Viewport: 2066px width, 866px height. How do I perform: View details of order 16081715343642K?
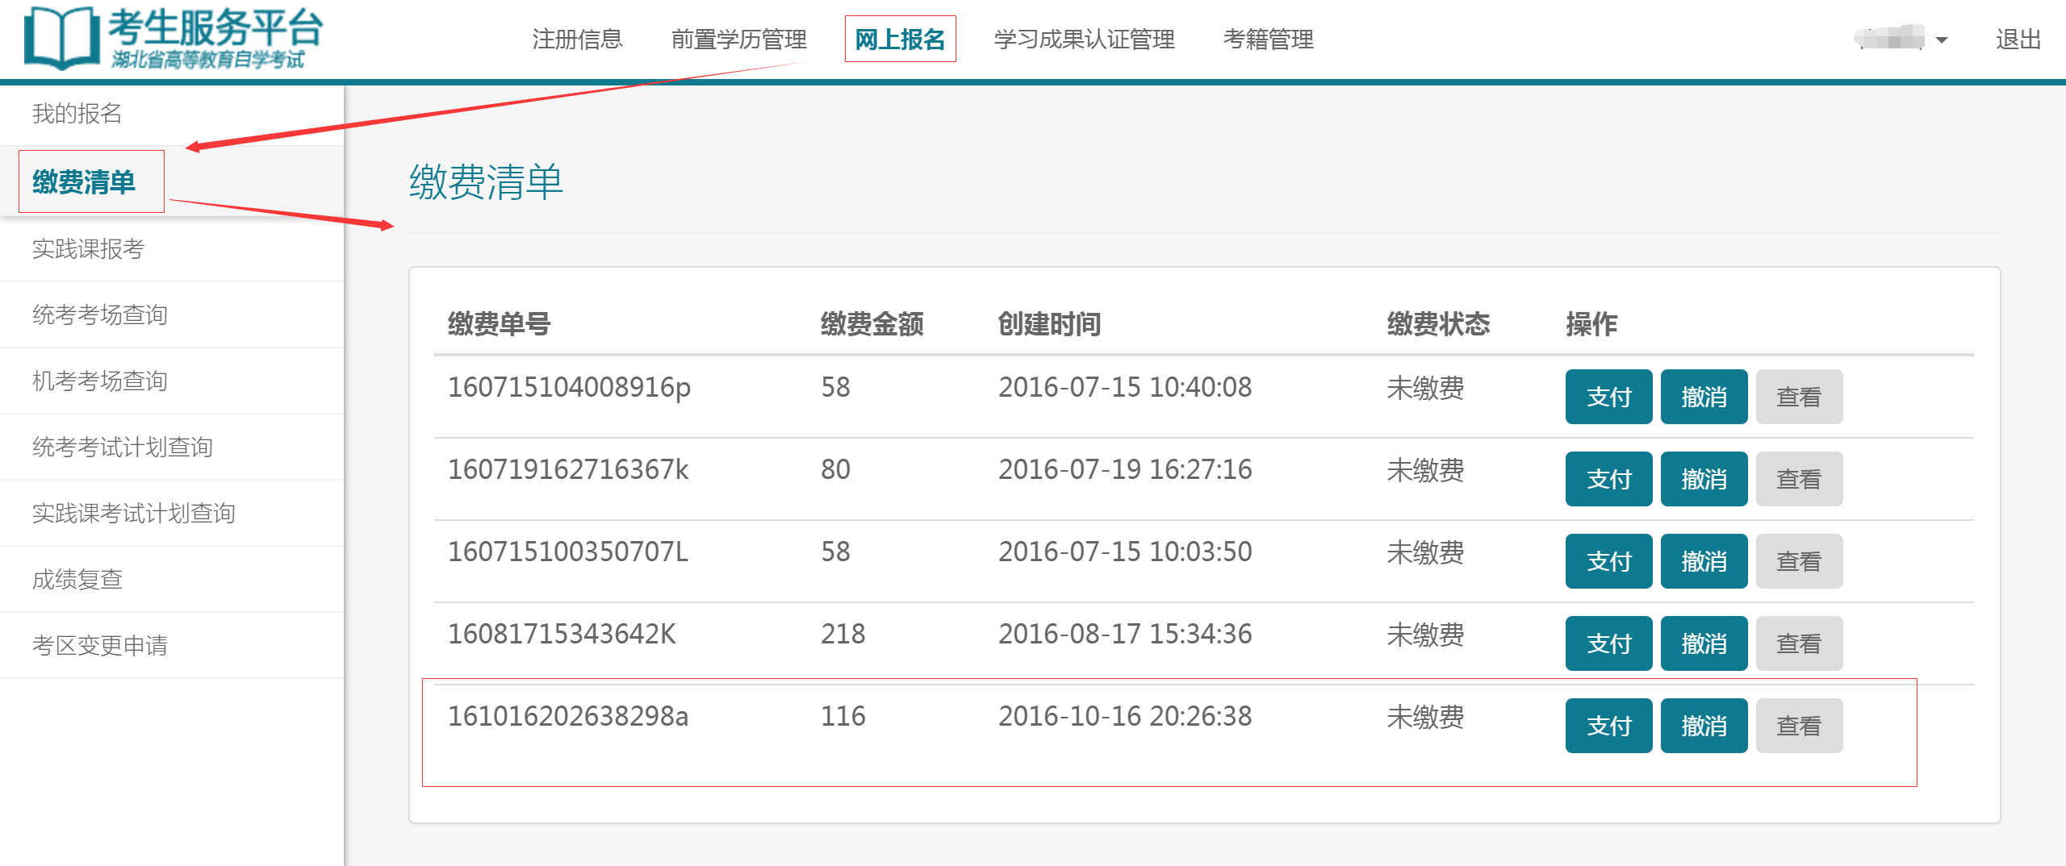point(1799,643)
